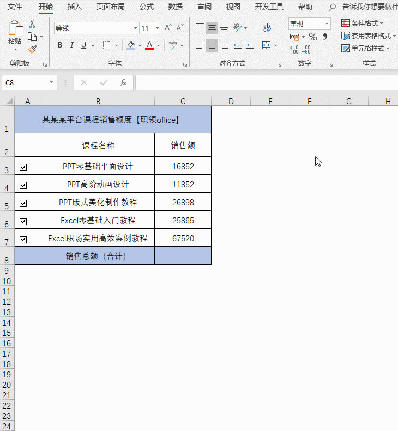The image size is (398, 431).
Task: Open underline style dropdown arrow
Action: coord(93,45)
